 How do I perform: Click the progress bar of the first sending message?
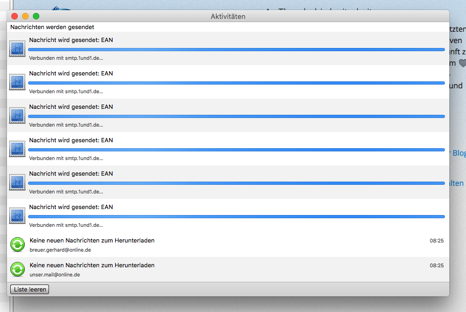[237, 50]
